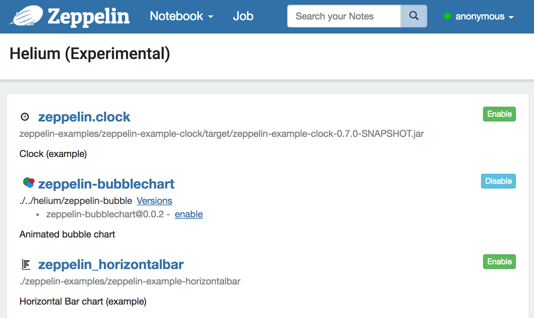Click the Zeppelin airship logo icon
The width and height of the screenshot is (534, 318).
[x=27, y=16]
